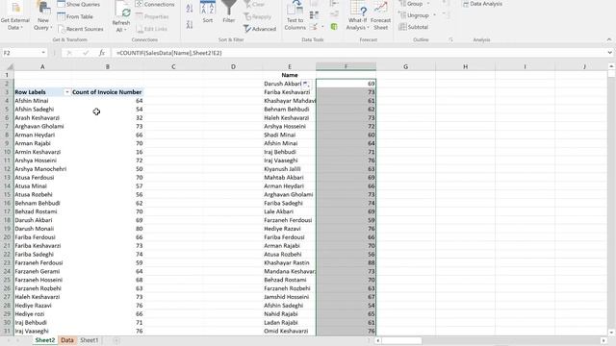Click the horizontal scrollbar thumb
616x346 pixels.
point(401,340)
